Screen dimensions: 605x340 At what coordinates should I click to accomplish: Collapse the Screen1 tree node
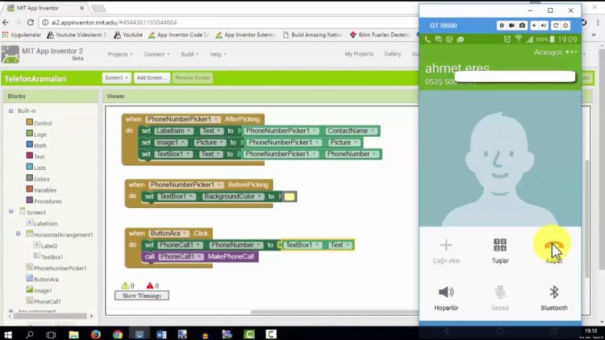11,211
